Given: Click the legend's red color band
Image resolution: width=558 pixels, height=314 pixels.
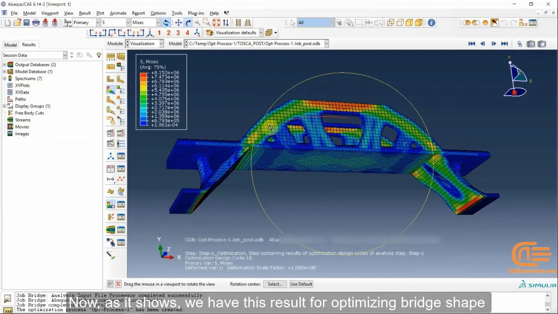Looking at the screenshot, I should coord(143,75).
